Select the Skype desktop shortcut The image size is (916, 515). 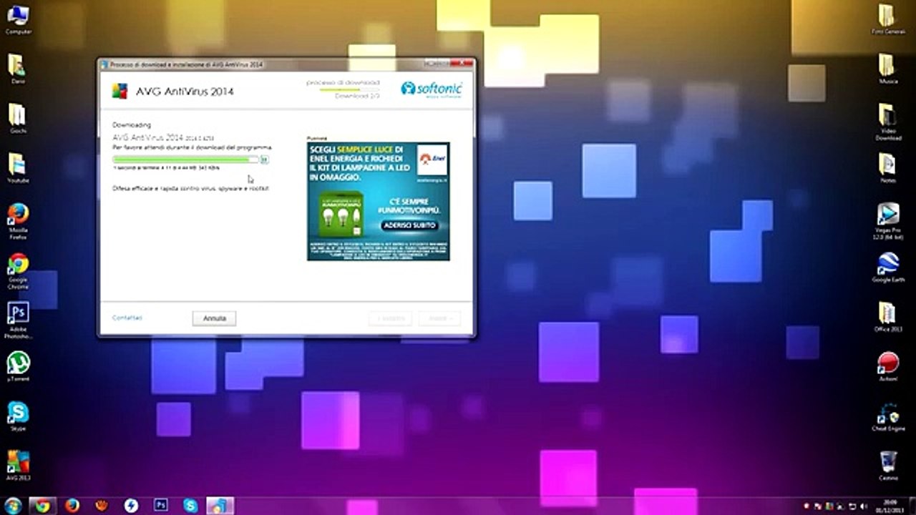click(18, 415)
